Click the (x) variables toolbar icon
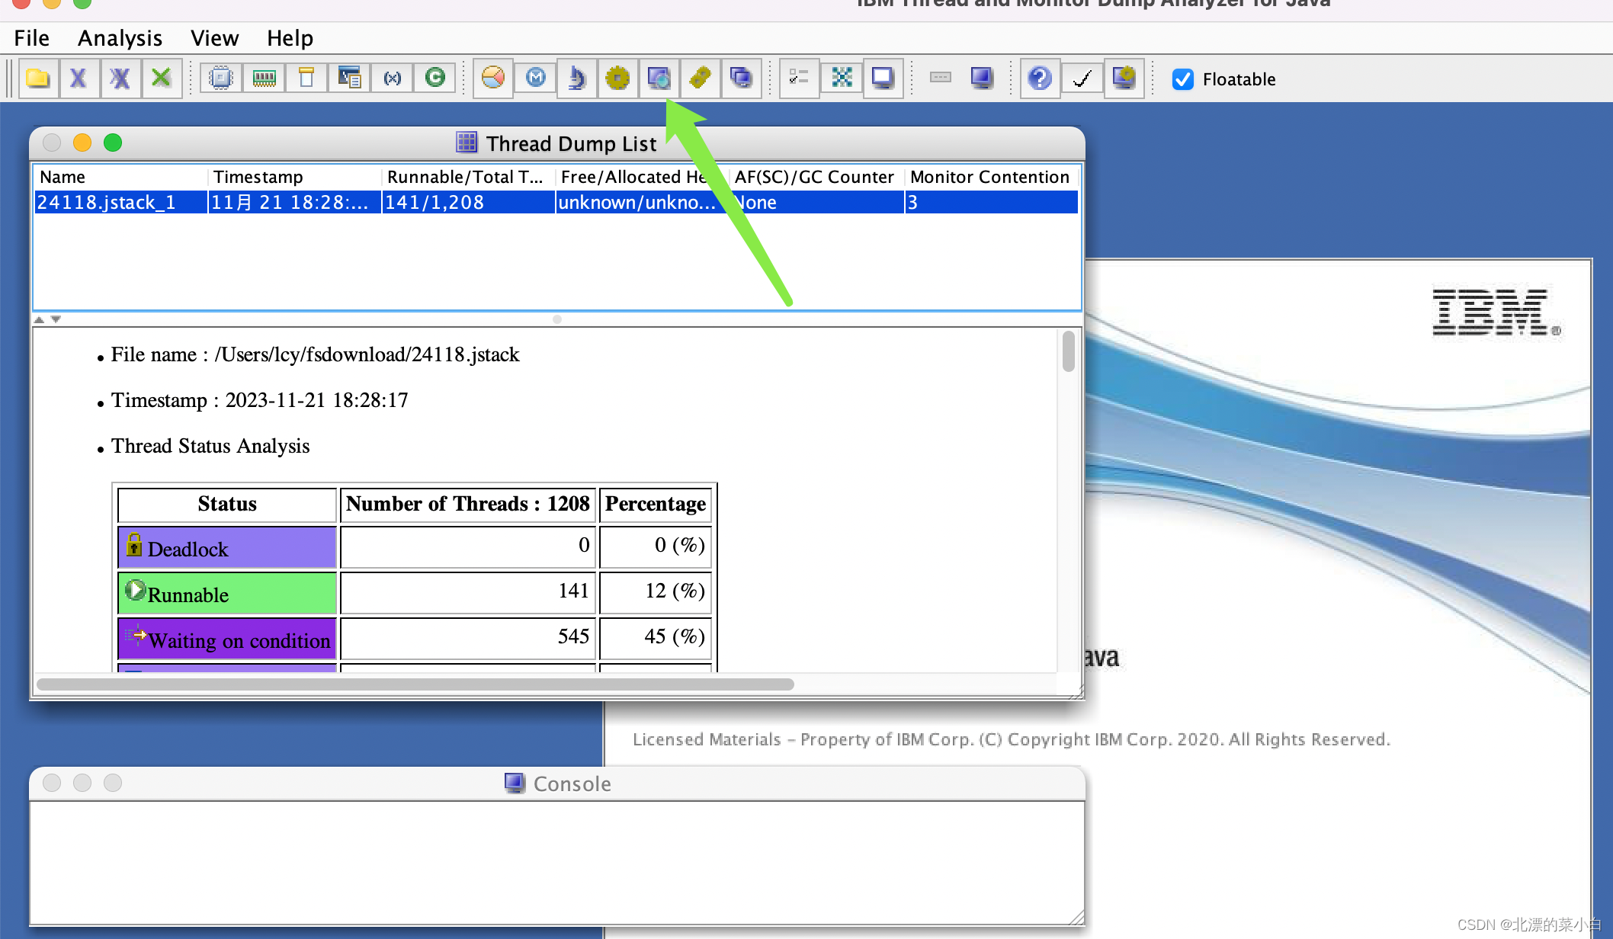 (x=392, y=78)
